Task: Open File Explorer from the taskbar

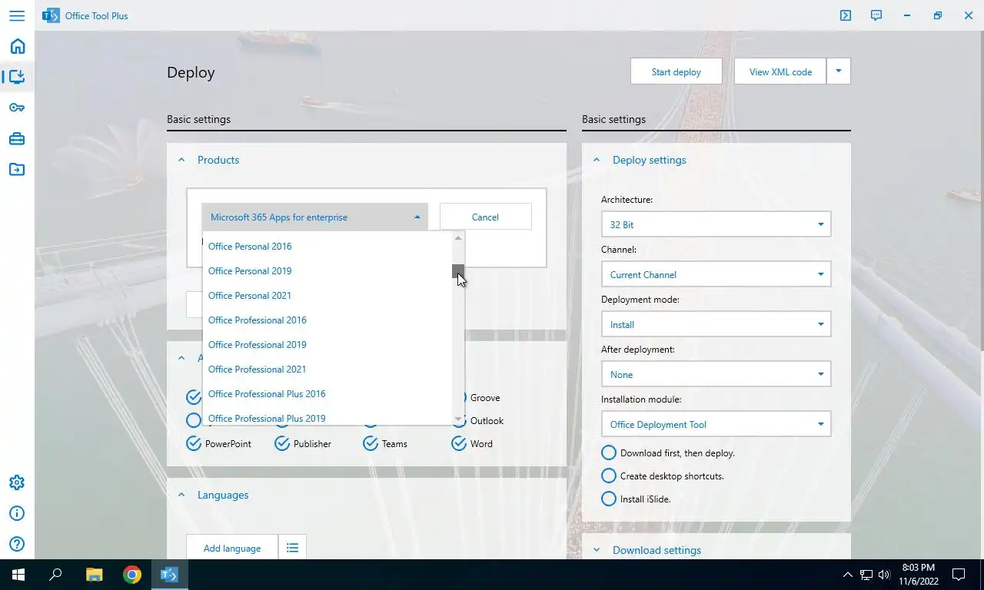Action: pyautogui.click(x=94, y=575)
